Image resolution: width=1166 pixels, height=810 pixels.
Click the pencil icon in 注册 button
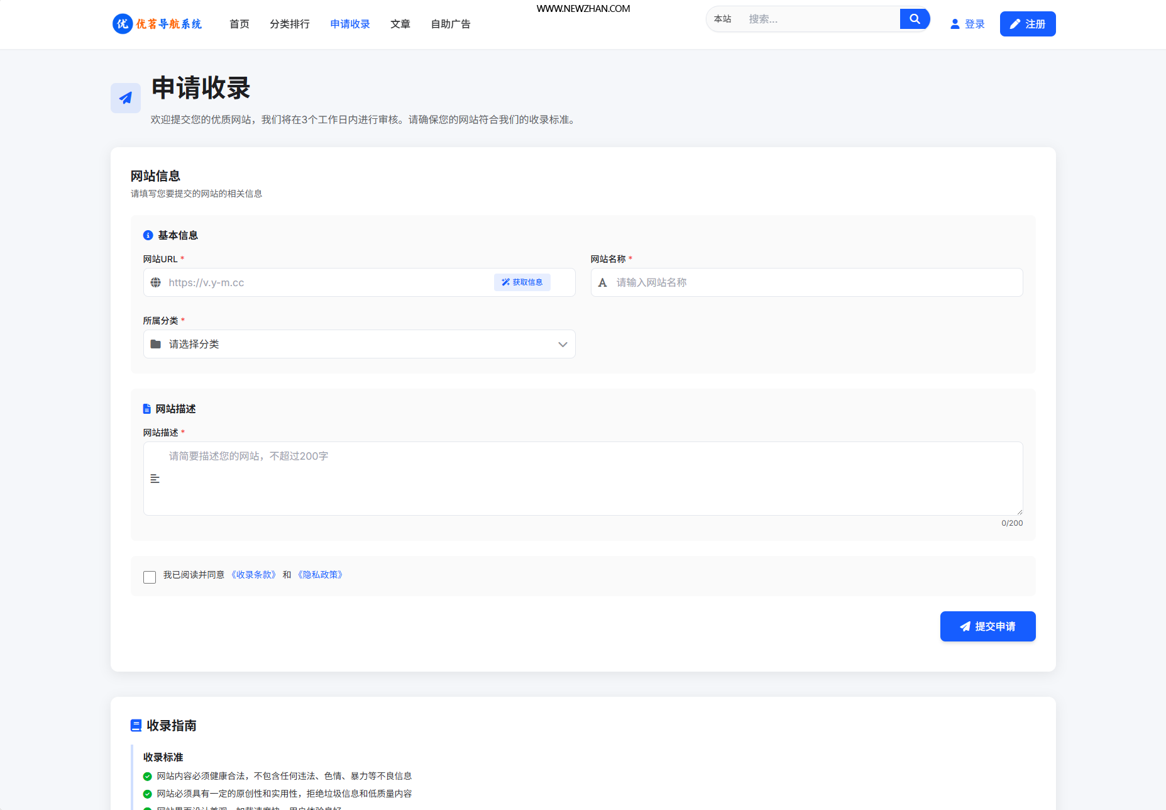(x=1015, y=24)
